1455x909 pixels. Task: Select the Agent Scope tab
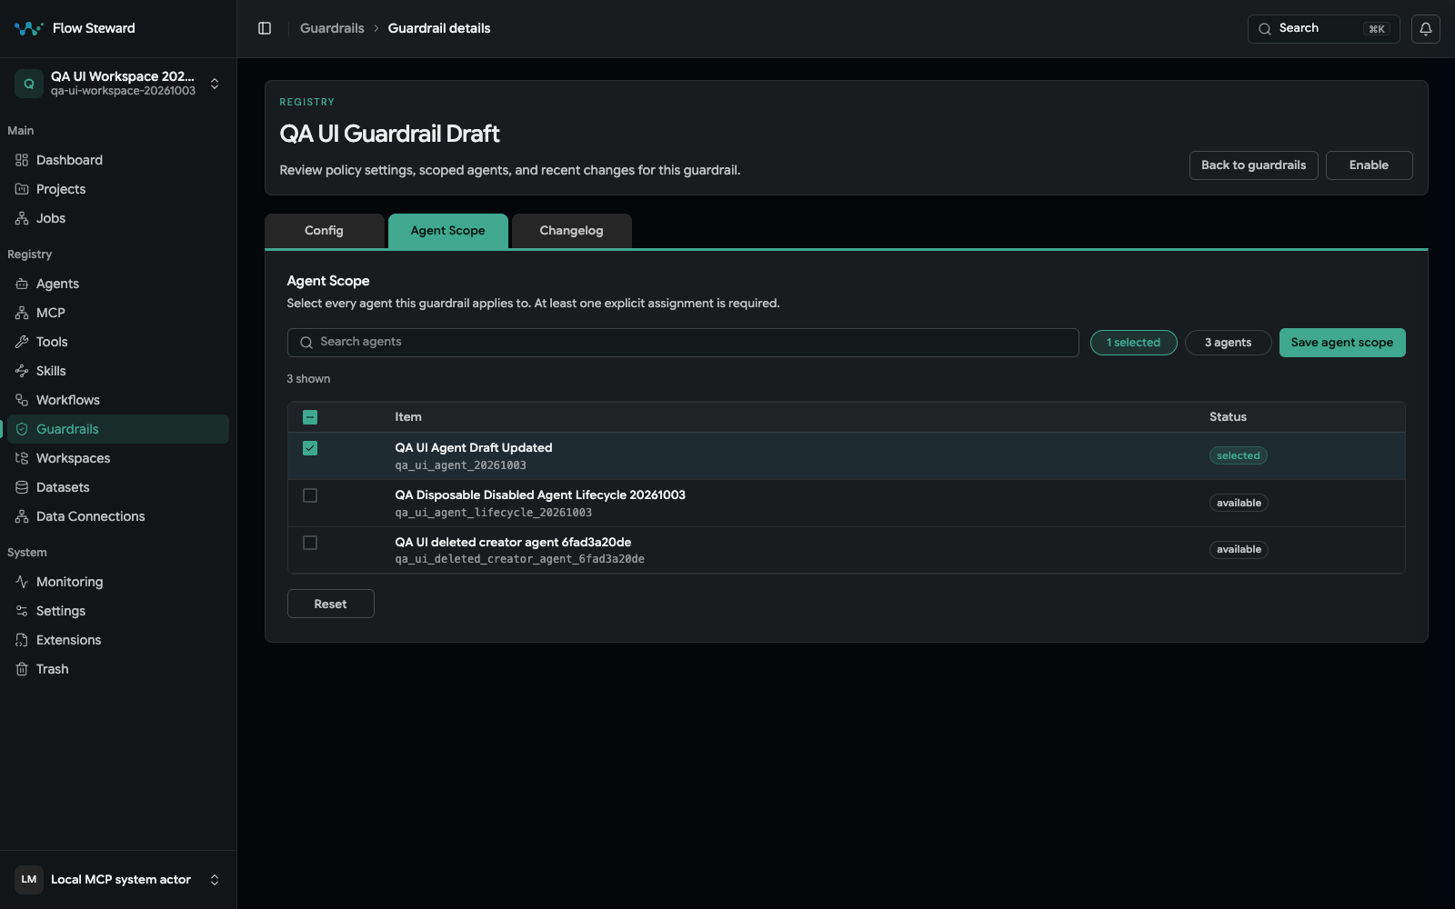click(x=447, y=231)
